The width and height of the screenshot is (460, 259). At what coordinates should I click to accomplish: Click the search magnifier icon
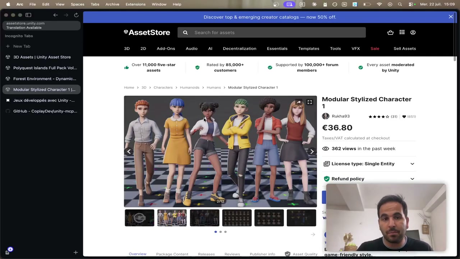pos(185,32)
